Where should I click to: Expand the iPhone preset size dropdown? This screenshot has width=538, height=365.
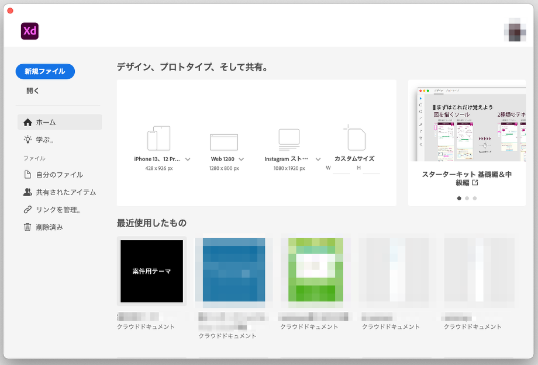188,159
